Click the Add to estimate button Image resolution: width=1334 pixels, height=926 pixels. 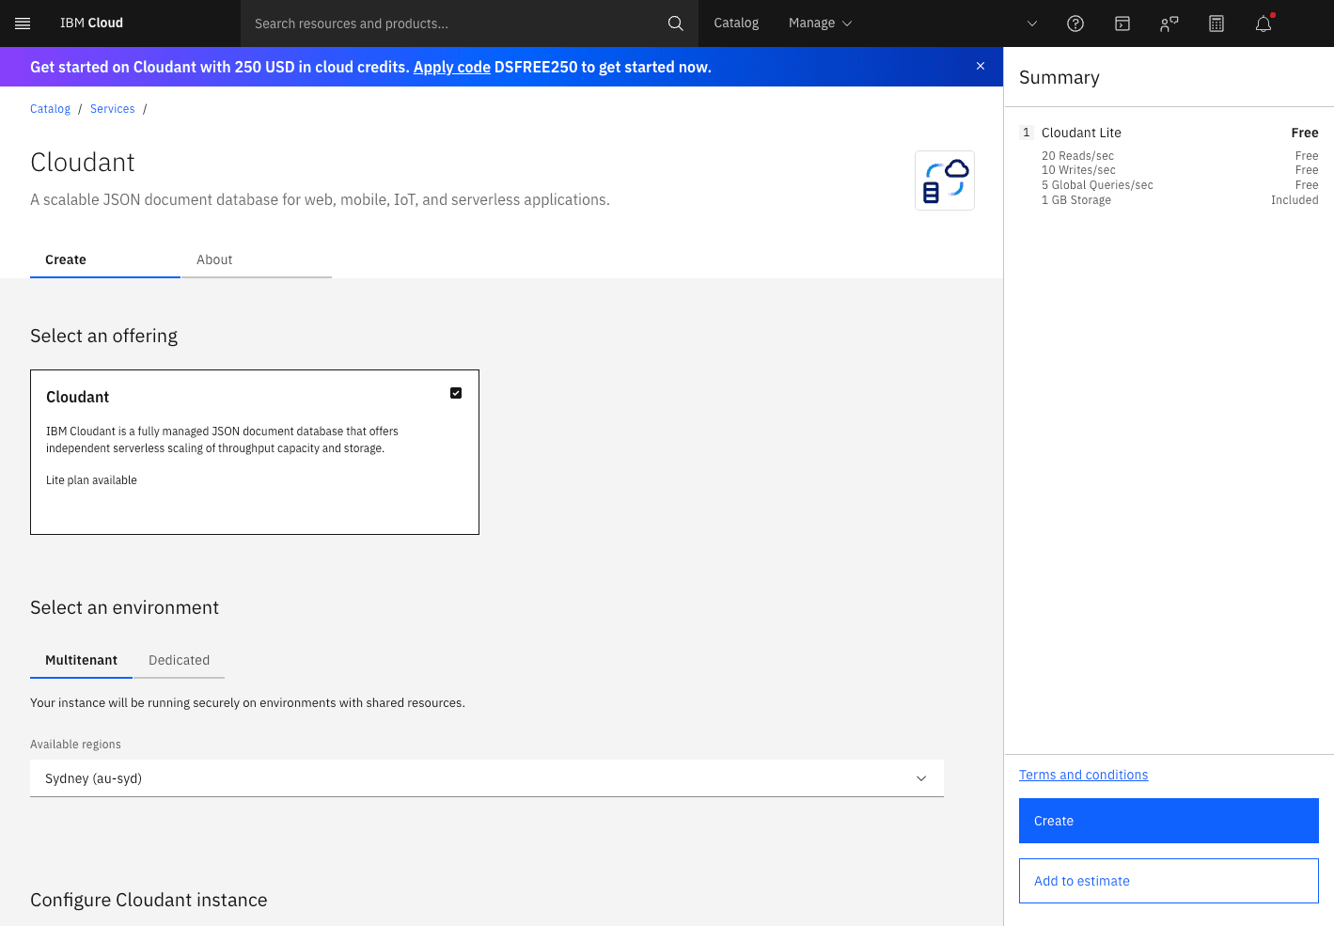1169,881
